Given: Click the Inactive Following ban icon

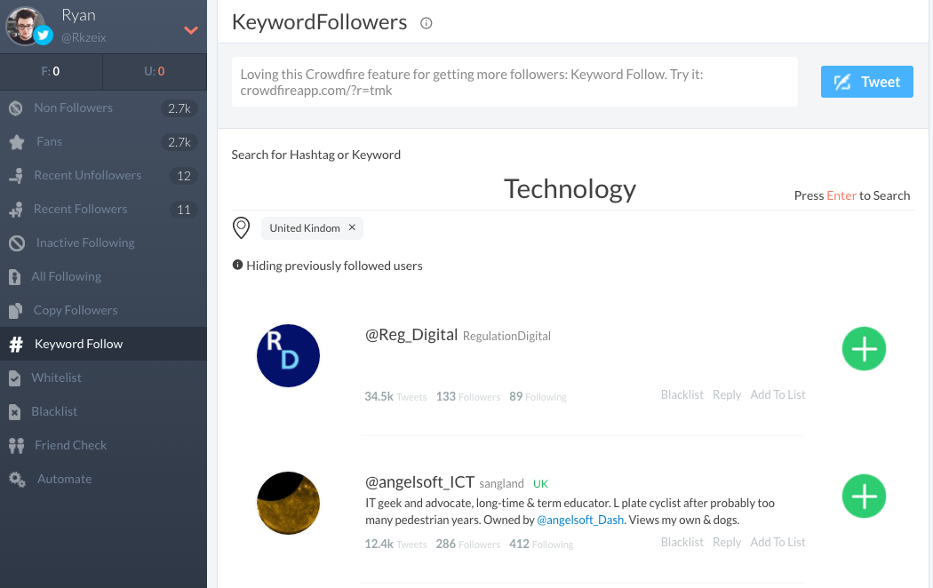Looking at the screenshot, I should coord(17,243).
